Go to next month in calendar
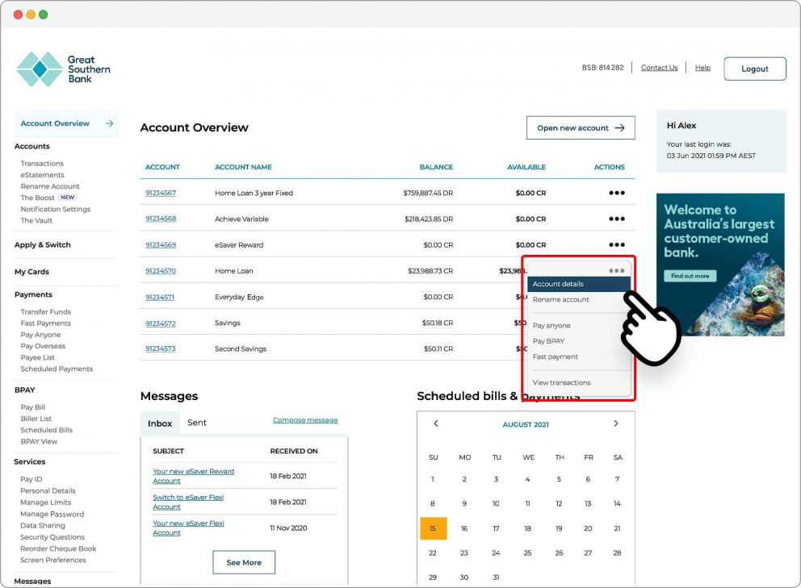 616,423
